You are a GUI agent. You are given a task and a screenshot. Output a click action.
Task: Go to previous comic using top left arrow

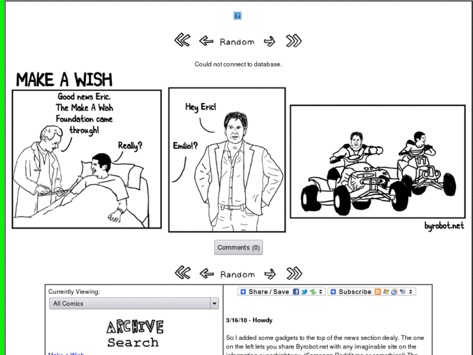click(x=206, y=41)
